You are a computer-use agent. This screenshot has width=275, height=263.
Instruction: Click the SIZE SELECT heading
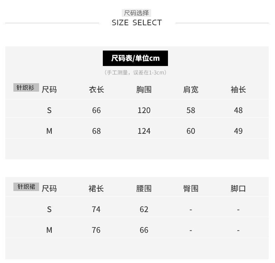pyautogui.click(x=137, y=23)
